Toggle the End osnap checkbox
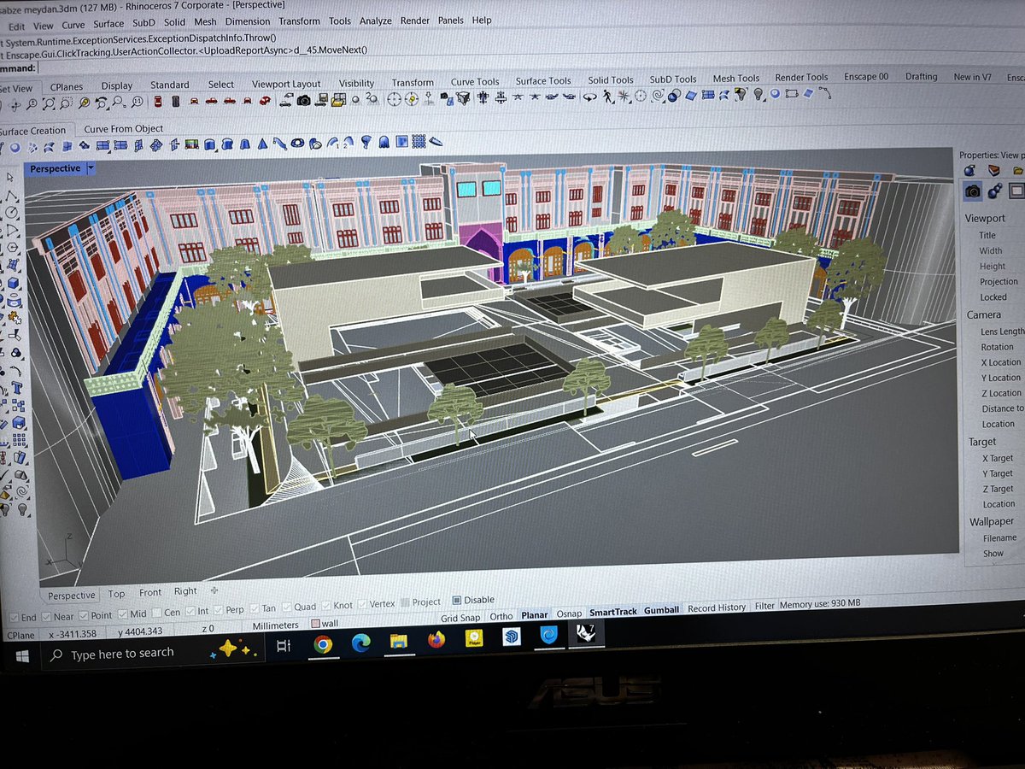Viewport: 1025px width, 769px height. tap(13, 617)
